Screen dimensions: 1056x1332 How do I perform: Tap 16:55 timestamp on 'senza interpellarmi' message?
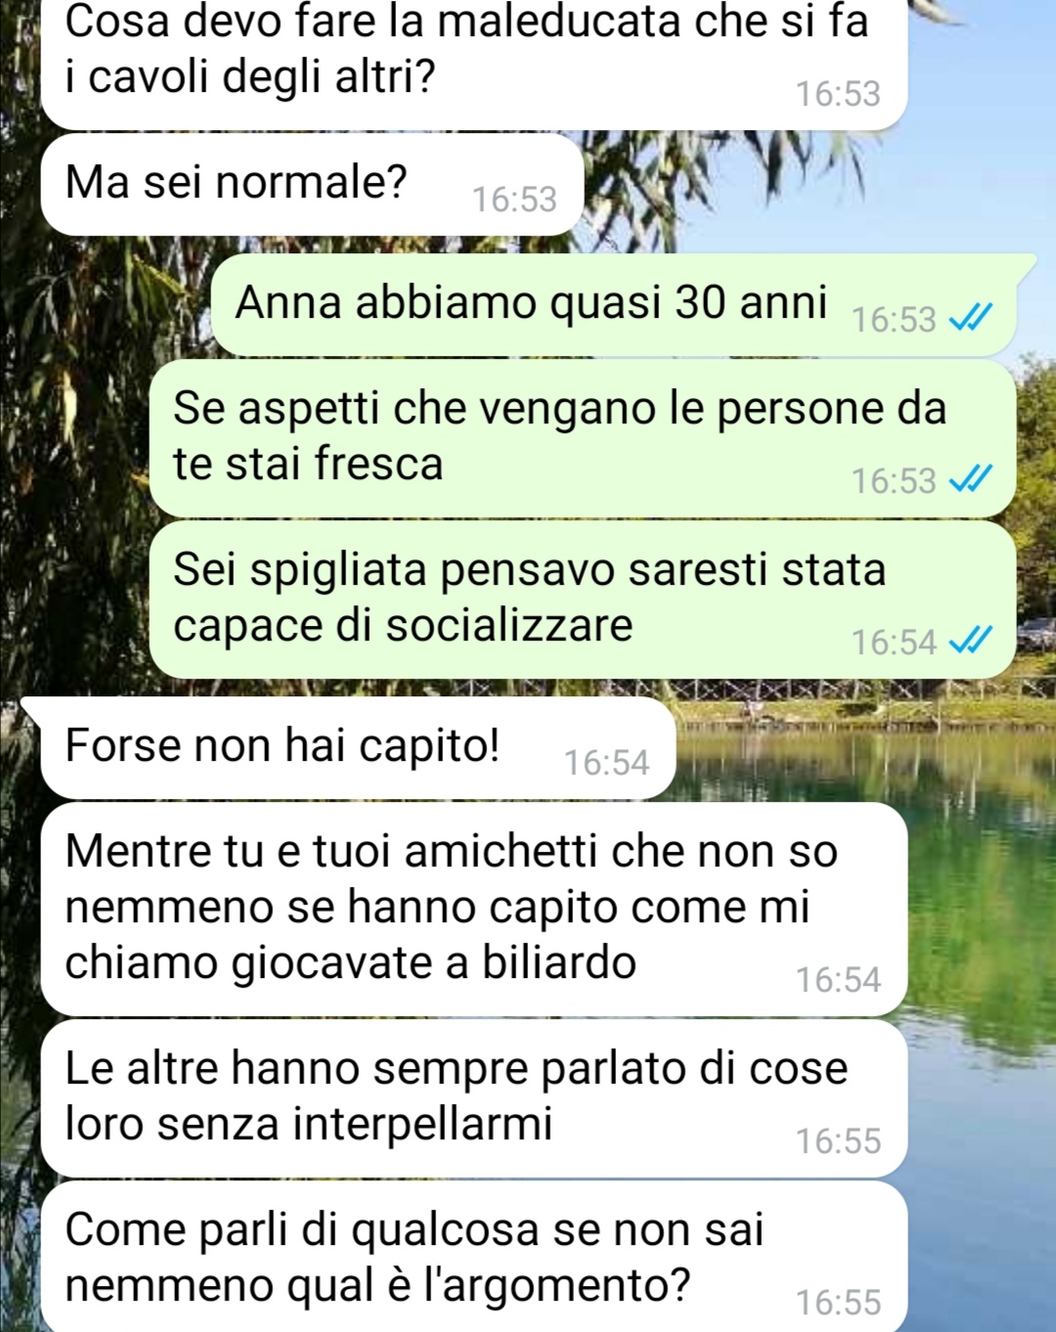[838, 1141]
